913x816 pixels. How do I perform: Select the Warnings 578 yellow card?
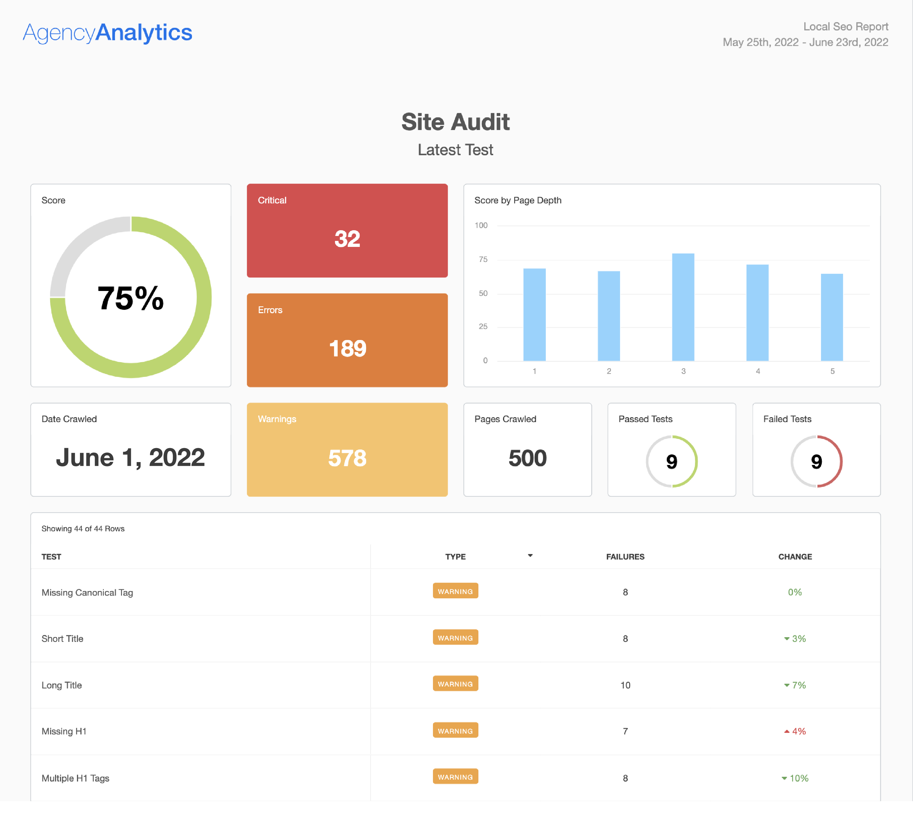pyautogui.click(x=347, y=449)
